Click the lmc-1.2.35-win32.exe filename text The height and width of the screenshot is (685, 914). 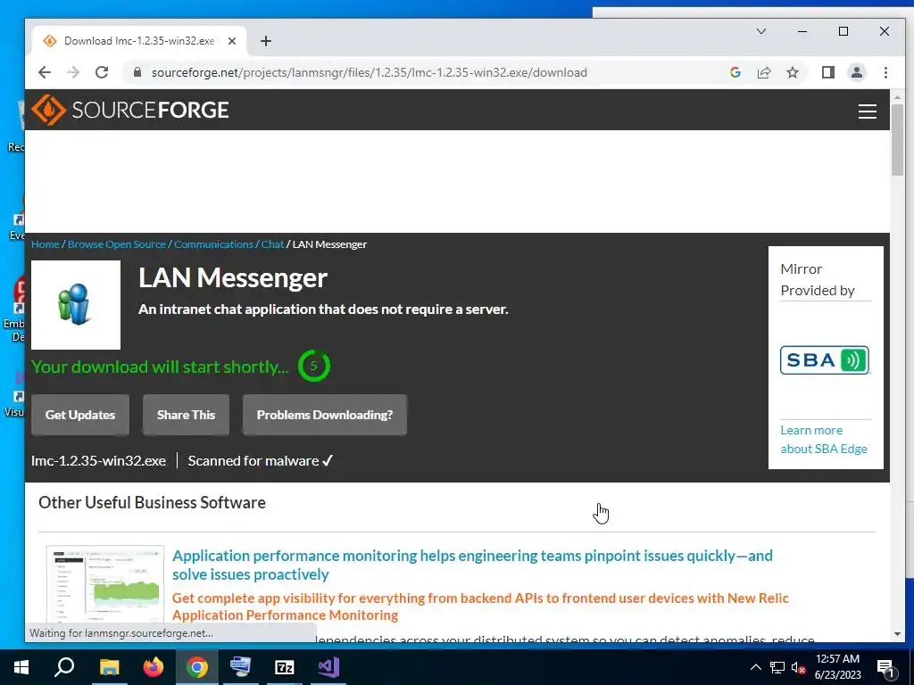(x=98, y=461)
